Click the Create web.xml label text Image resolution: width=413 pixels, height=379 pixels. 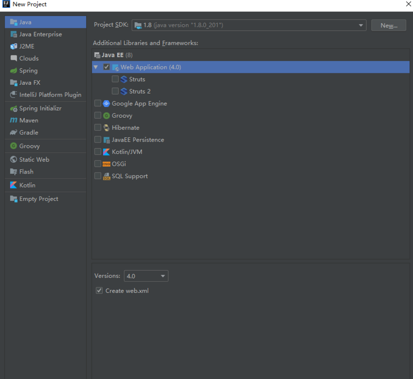pyautogui.click(x=127, y=291)
